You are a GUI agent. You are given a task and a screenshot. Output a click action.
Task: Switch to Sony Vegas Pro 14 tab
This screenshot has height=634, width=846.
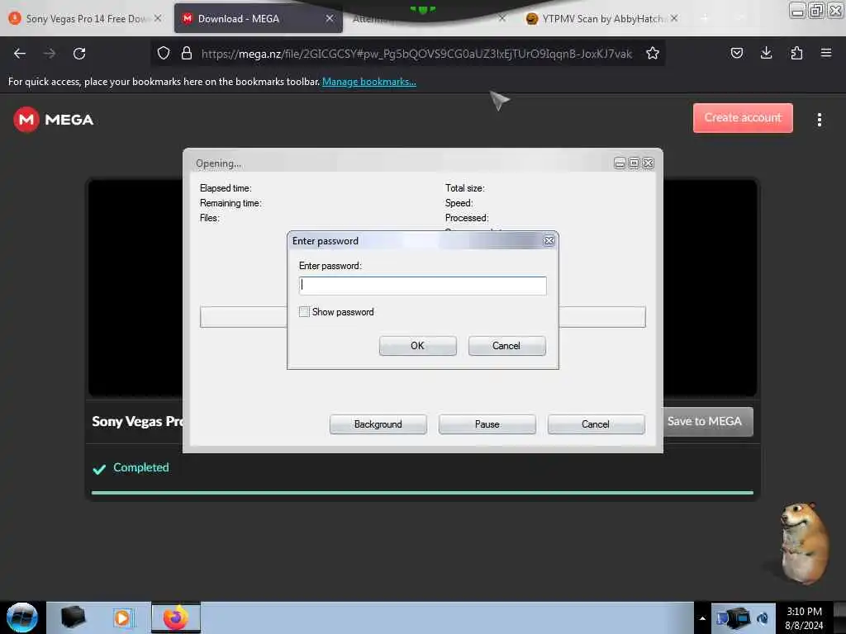[86, 18]
